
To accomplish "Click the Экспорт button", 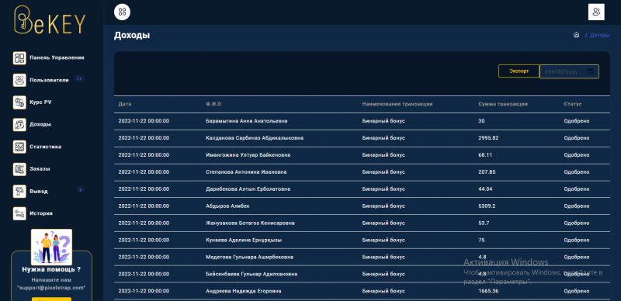I will pyautogui.click(x=519, y=71).
